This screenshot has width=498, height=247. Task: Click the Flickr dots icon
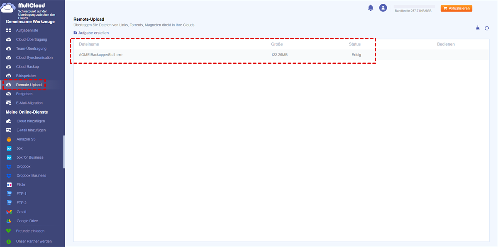[x=9, y=184]
